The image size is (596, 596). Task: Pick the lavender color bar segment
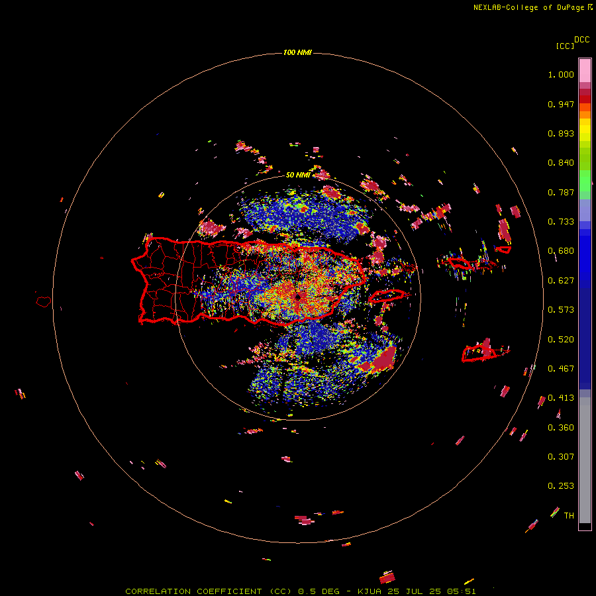click(x=585, y=210)
